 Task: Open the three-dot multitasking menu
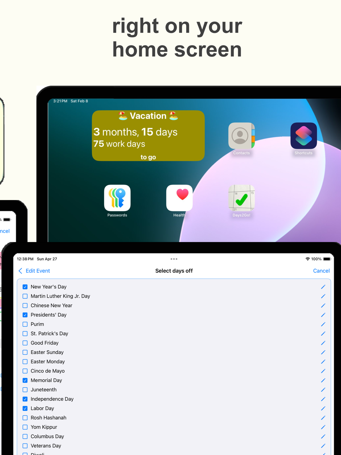point(174,259)
